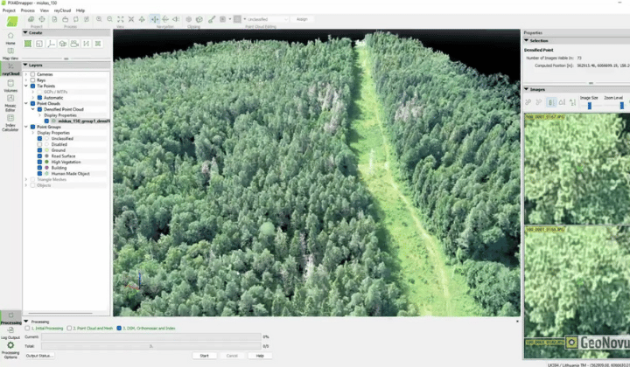
Task: Click the Output Status button
Action: click(x=39, y=356)
